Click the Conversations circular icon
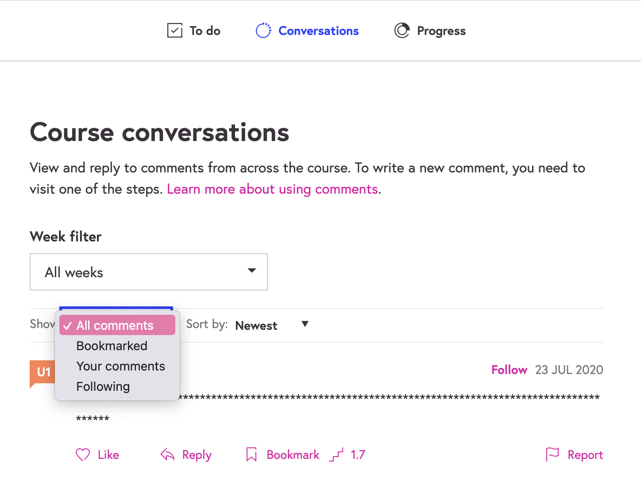The width and height of the screenshot is (641, 481). click(x=263, y=31)
